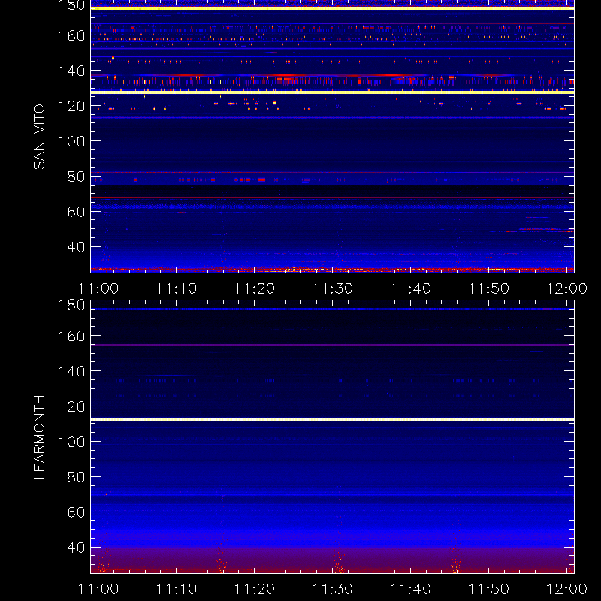Click 11:30 under the Learmonth plot
Viewport: 601px width, 601px height.
tap(333, 589)
